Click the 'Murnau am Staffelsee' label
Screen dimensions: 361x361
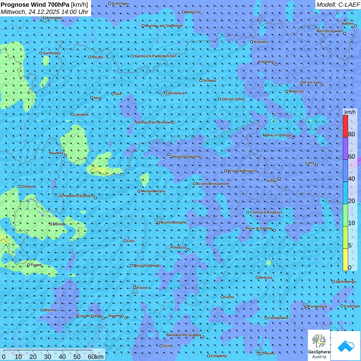(x=164, y=26)
